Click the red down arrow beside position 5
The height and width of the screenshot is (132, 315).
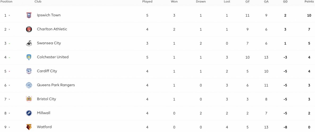(x=9, y=71)
